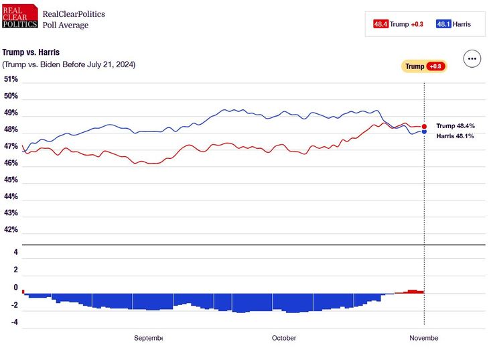Select the red +0.3 value in top legend
This screenshot has height=350, width=489.
pos(417,24)
